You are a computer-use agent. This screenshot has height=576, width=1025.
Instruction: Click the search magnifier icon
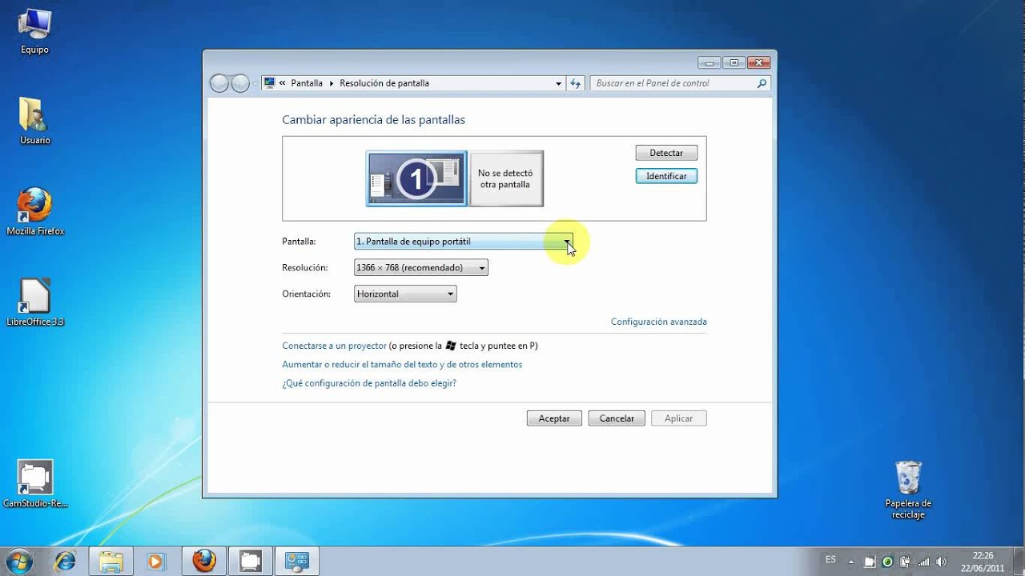[x=762, y=83]
